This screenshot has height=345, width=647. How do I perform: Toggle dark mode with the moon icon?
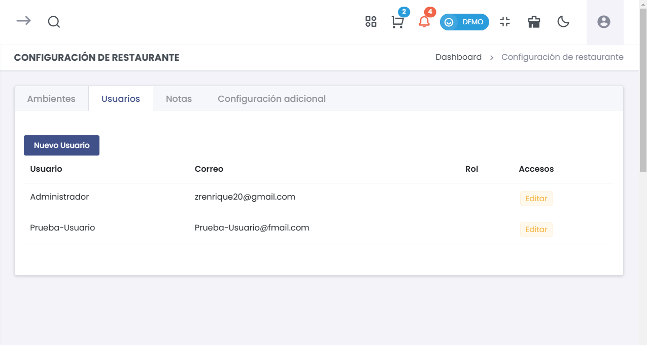(563, 22)
